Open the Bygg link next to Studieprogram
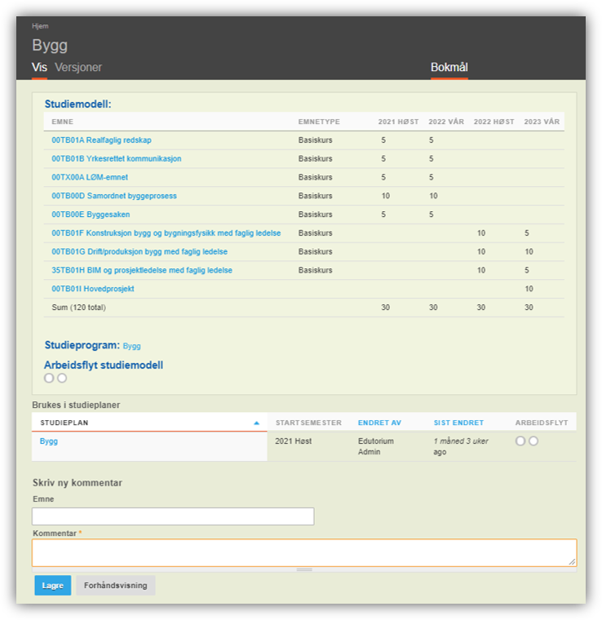The height and width of the screenshot is (620, 602). [131, 346]
